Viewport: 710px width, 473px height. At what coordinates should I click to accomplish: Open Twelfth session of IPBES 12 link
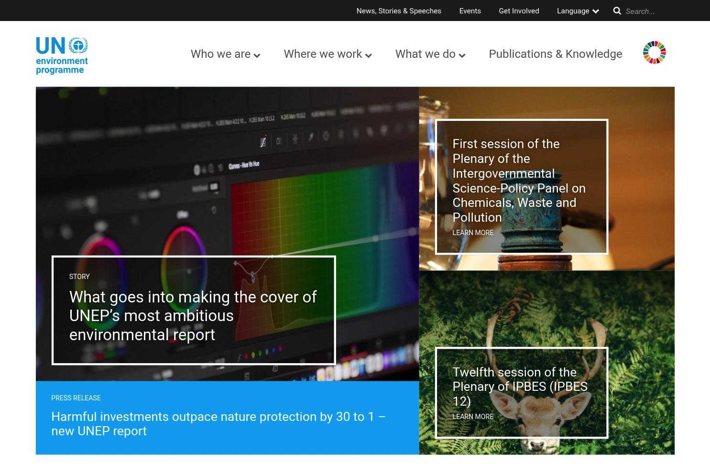click(520, 387)
